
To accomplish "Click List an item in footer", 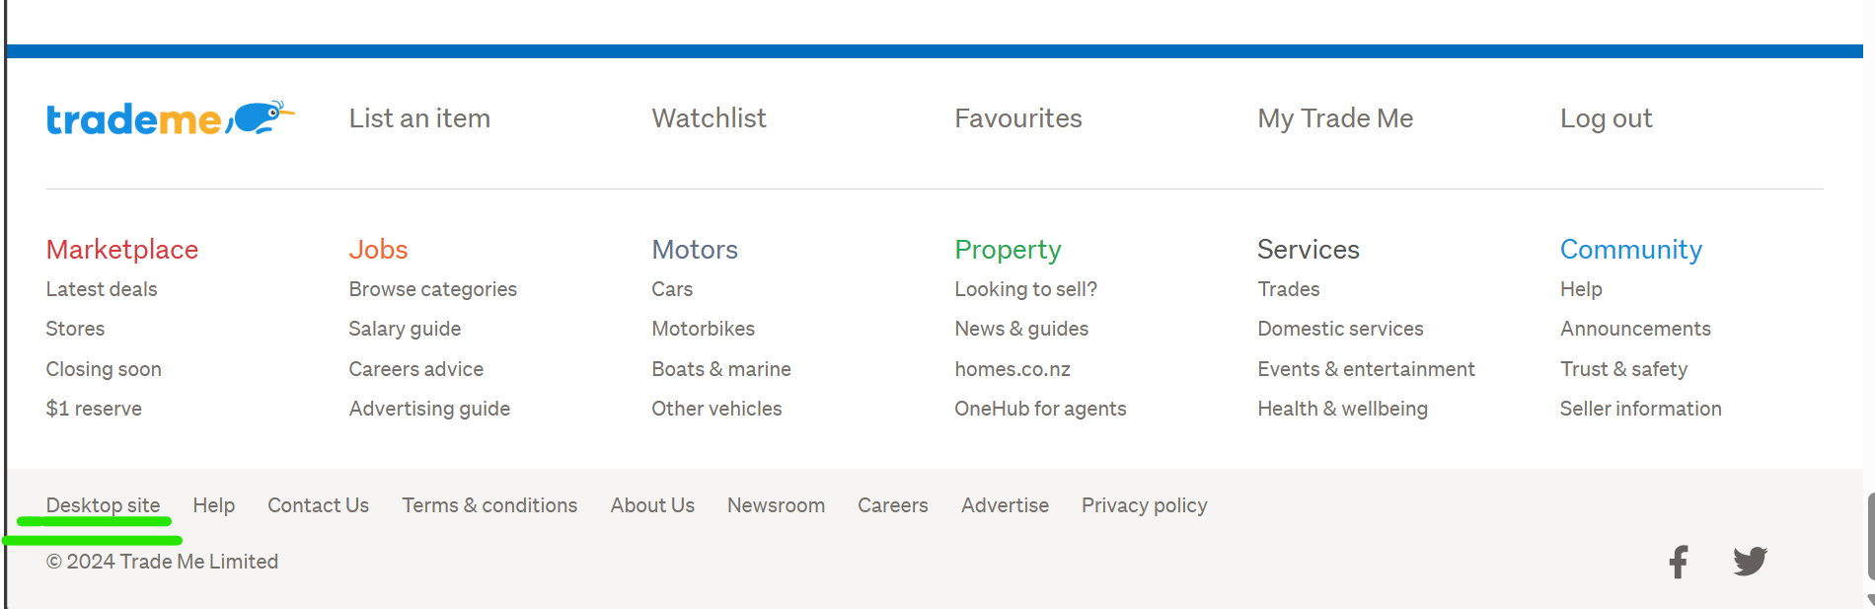I will [x=419, y=118].
